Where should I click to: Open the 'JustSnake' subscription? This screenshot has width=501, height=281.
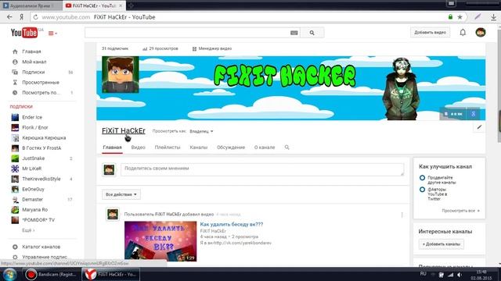point(33,158)
